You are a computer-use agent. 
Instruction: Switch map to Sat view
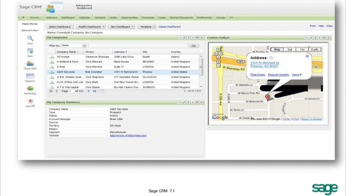point(290,50)
